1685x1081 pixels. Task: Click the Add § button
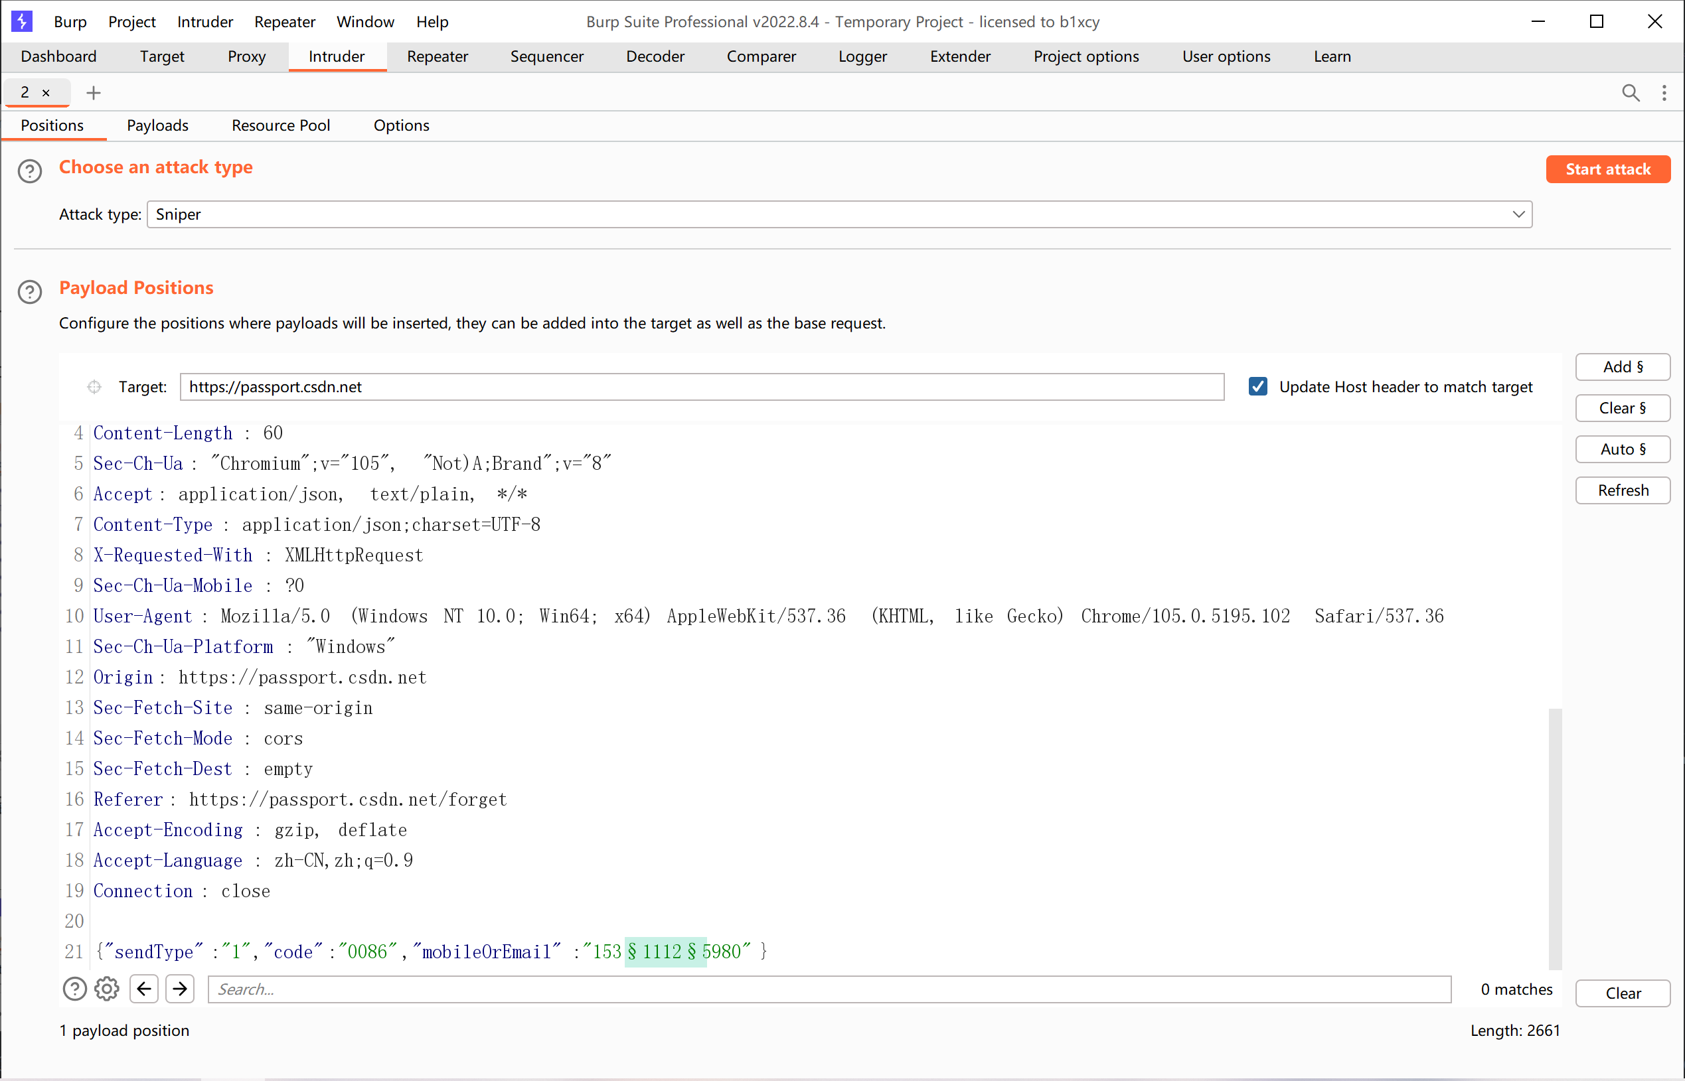pyautogui.click(x=1623, y=366)
